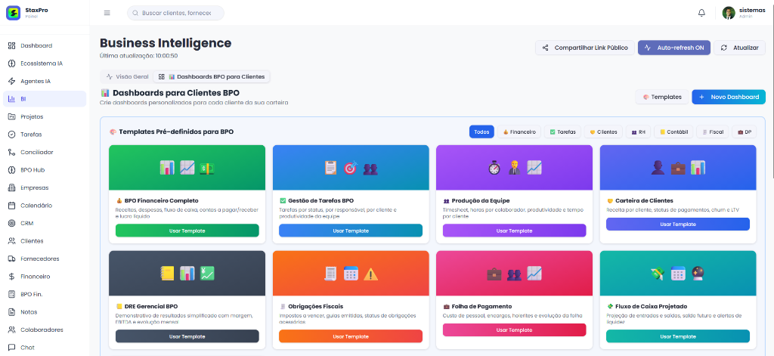Click the green BPO Financeiro Completo banner
Viewport: 774px width, 356px height.
(x=187, y=168)
